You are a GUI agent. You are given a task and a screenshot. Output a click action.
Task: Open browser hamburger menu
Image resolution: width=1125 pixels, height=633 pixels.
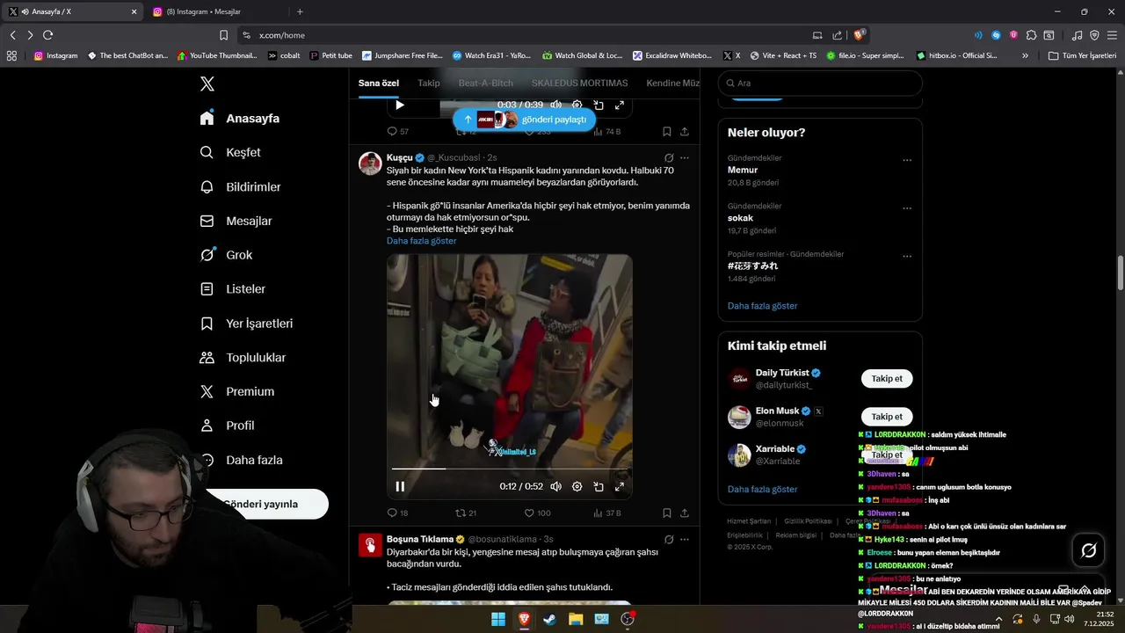(x=1112, y=35)
